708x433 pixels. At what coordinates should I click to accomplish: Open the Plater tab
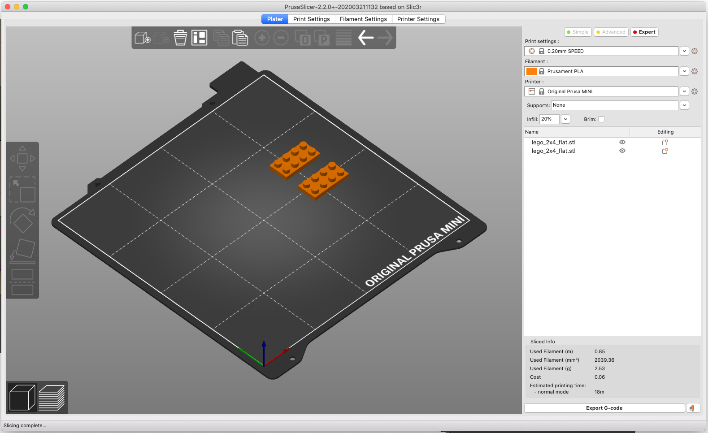point(275,19)
